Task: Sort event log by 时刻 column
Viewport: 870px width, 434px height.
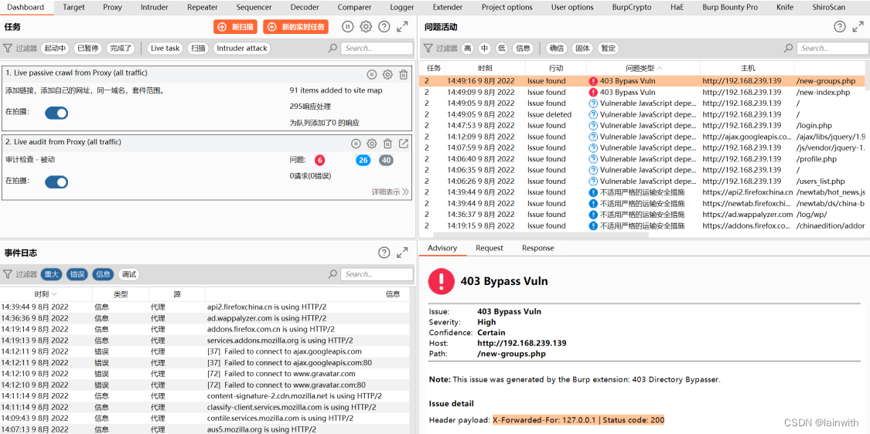Action: coord(46,294)
